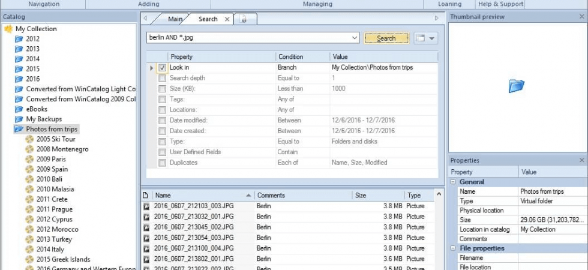
Task: Open the Managing ribbon section
Action: pyautogui.click(x=317, y=4)
